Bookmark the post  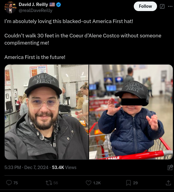coord(128,183)
